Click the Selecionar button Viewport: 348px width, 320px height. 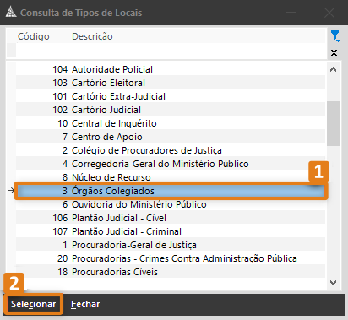33,304
